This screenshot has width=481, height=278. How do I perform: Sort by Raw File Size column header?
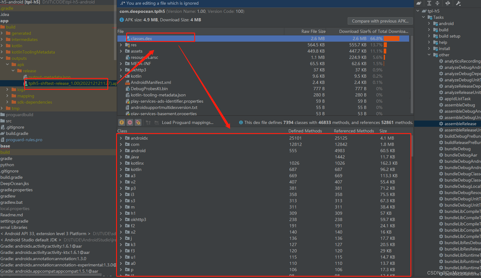313,31
